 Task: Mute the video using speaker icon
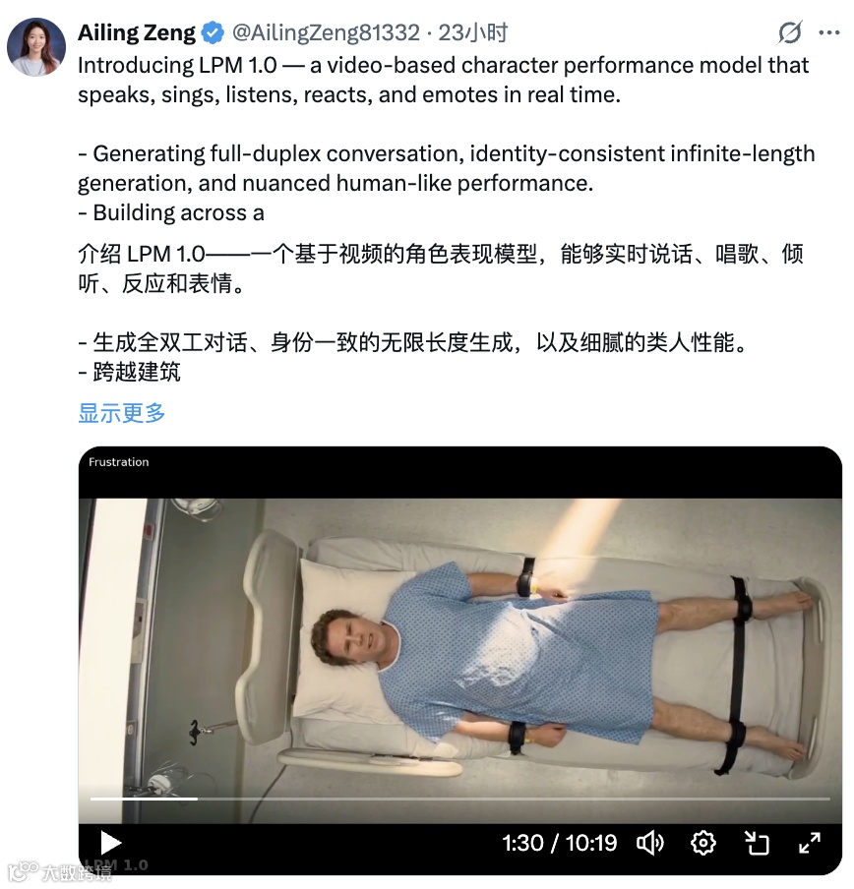(650, 843)
